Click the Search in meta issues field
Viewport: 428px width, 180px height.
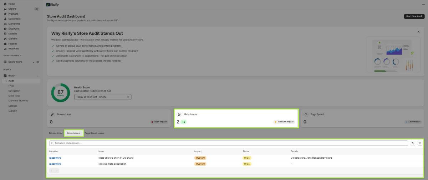tap(228, 143)
